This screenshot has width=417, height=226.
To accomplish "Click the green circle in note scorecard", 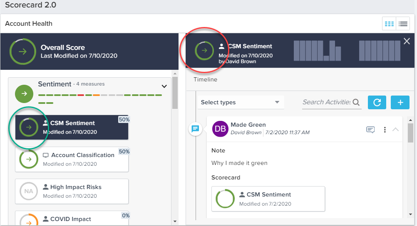I will 225,199.
